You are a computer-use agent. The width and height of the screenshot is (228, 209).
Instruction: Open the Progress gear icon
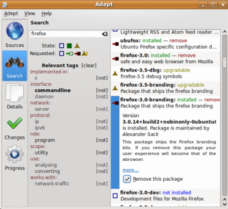[15, 154]
